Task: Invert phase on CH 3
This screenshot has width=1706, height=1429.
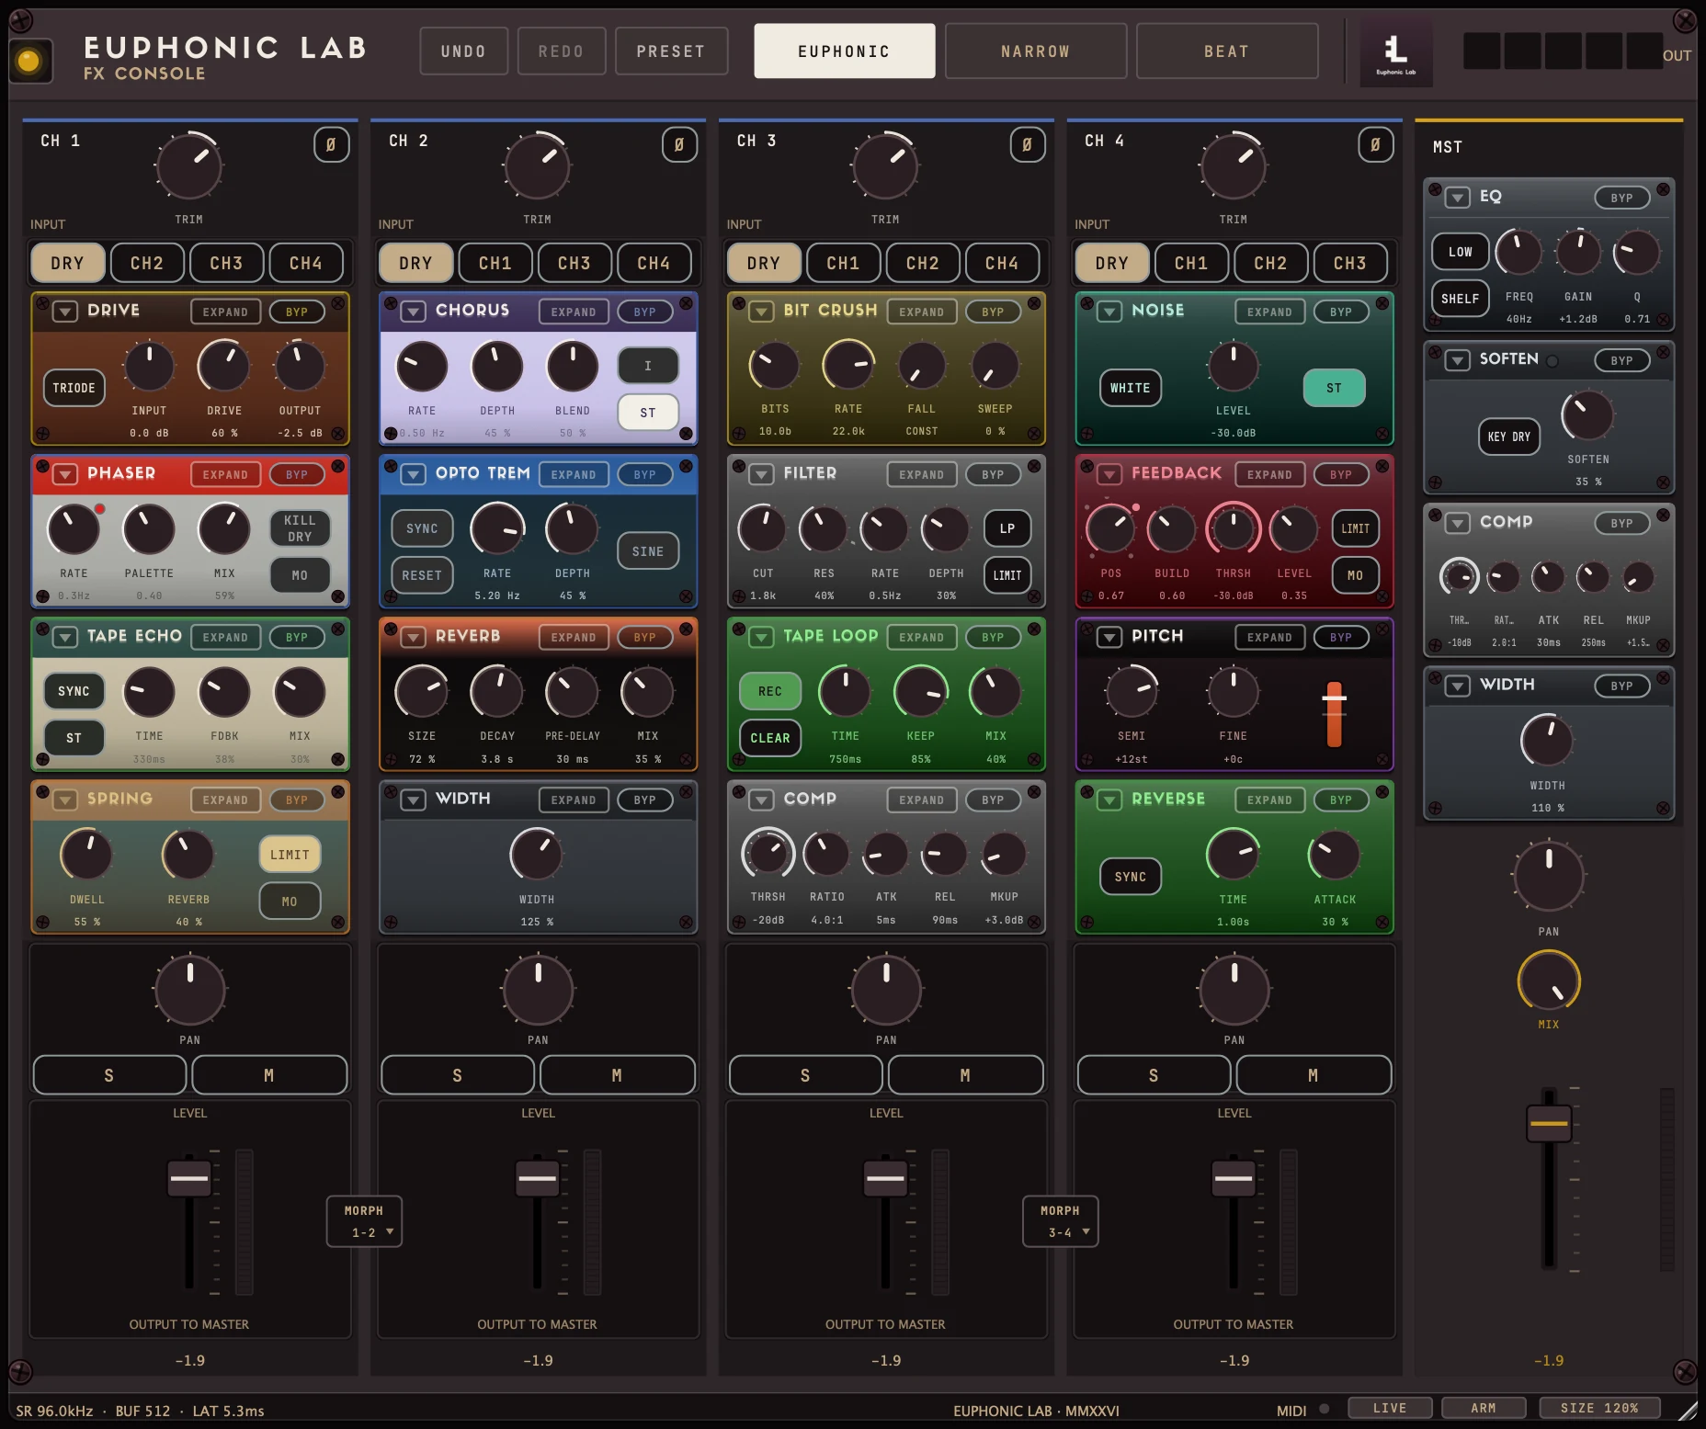Action: 1027,144
